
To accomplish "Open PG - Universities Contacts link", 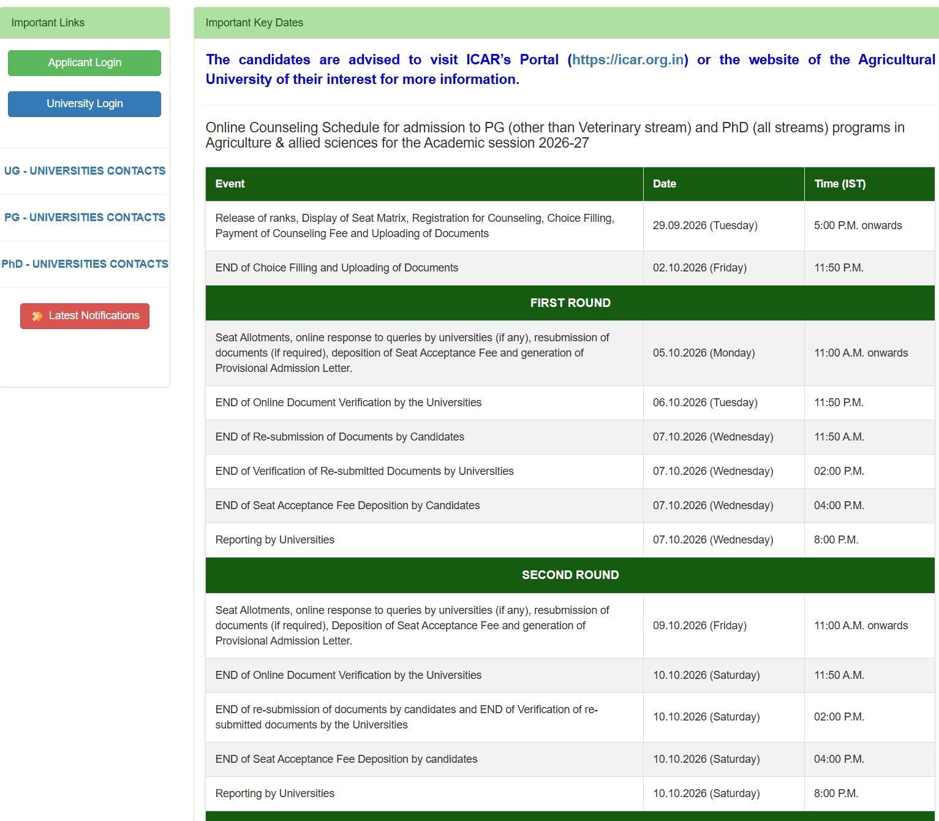I will tap(85, 218).
